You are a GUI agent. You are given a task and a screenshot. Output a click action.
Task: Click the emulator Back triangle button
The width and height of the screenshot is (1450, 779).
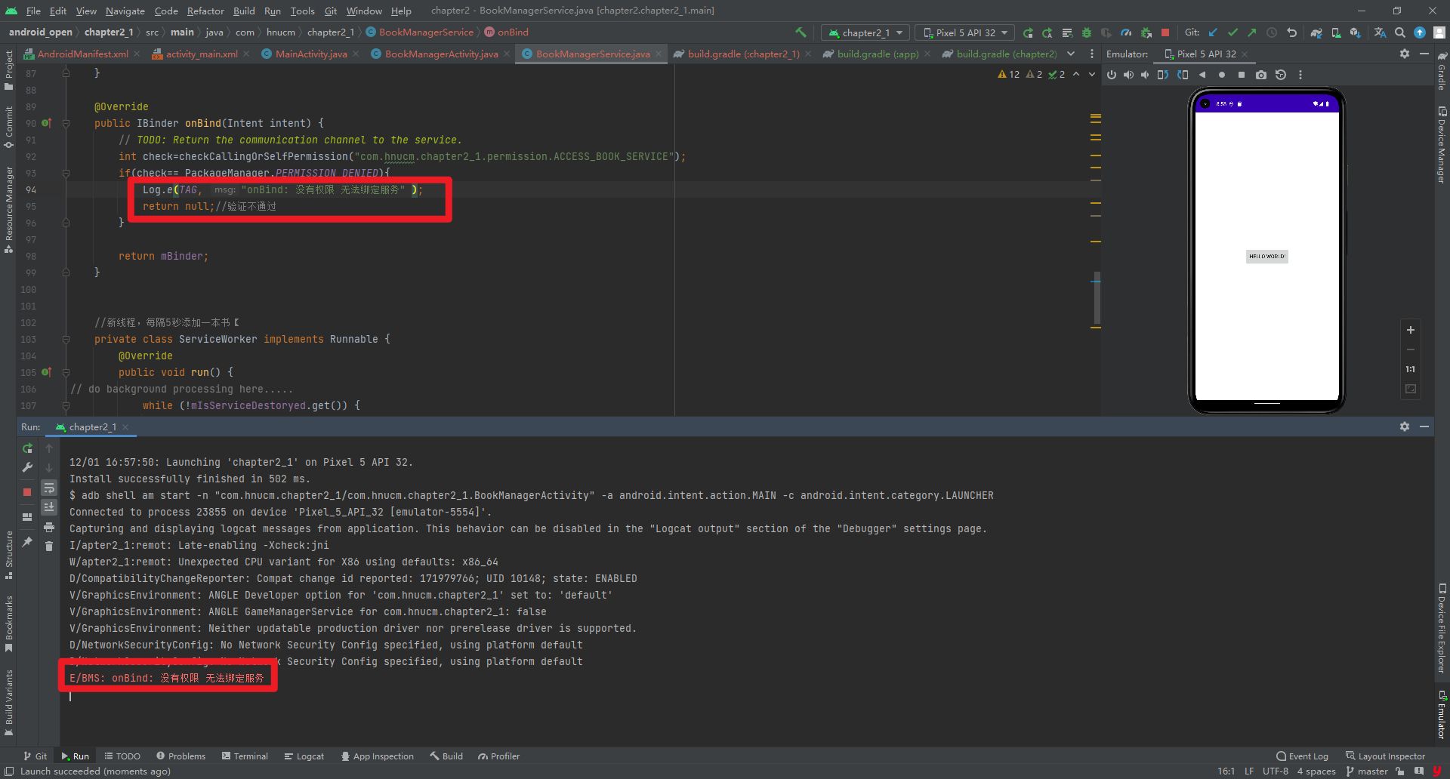pos(1202,75)
